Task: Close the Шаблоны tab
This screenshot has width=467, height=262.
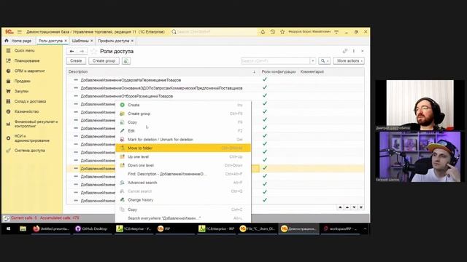Action: coord(92,41)
